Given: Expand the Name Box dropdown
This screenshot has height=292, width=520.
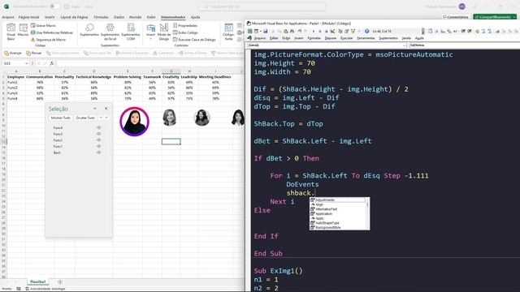Looking at the screenshot, I should click(26, 63).
